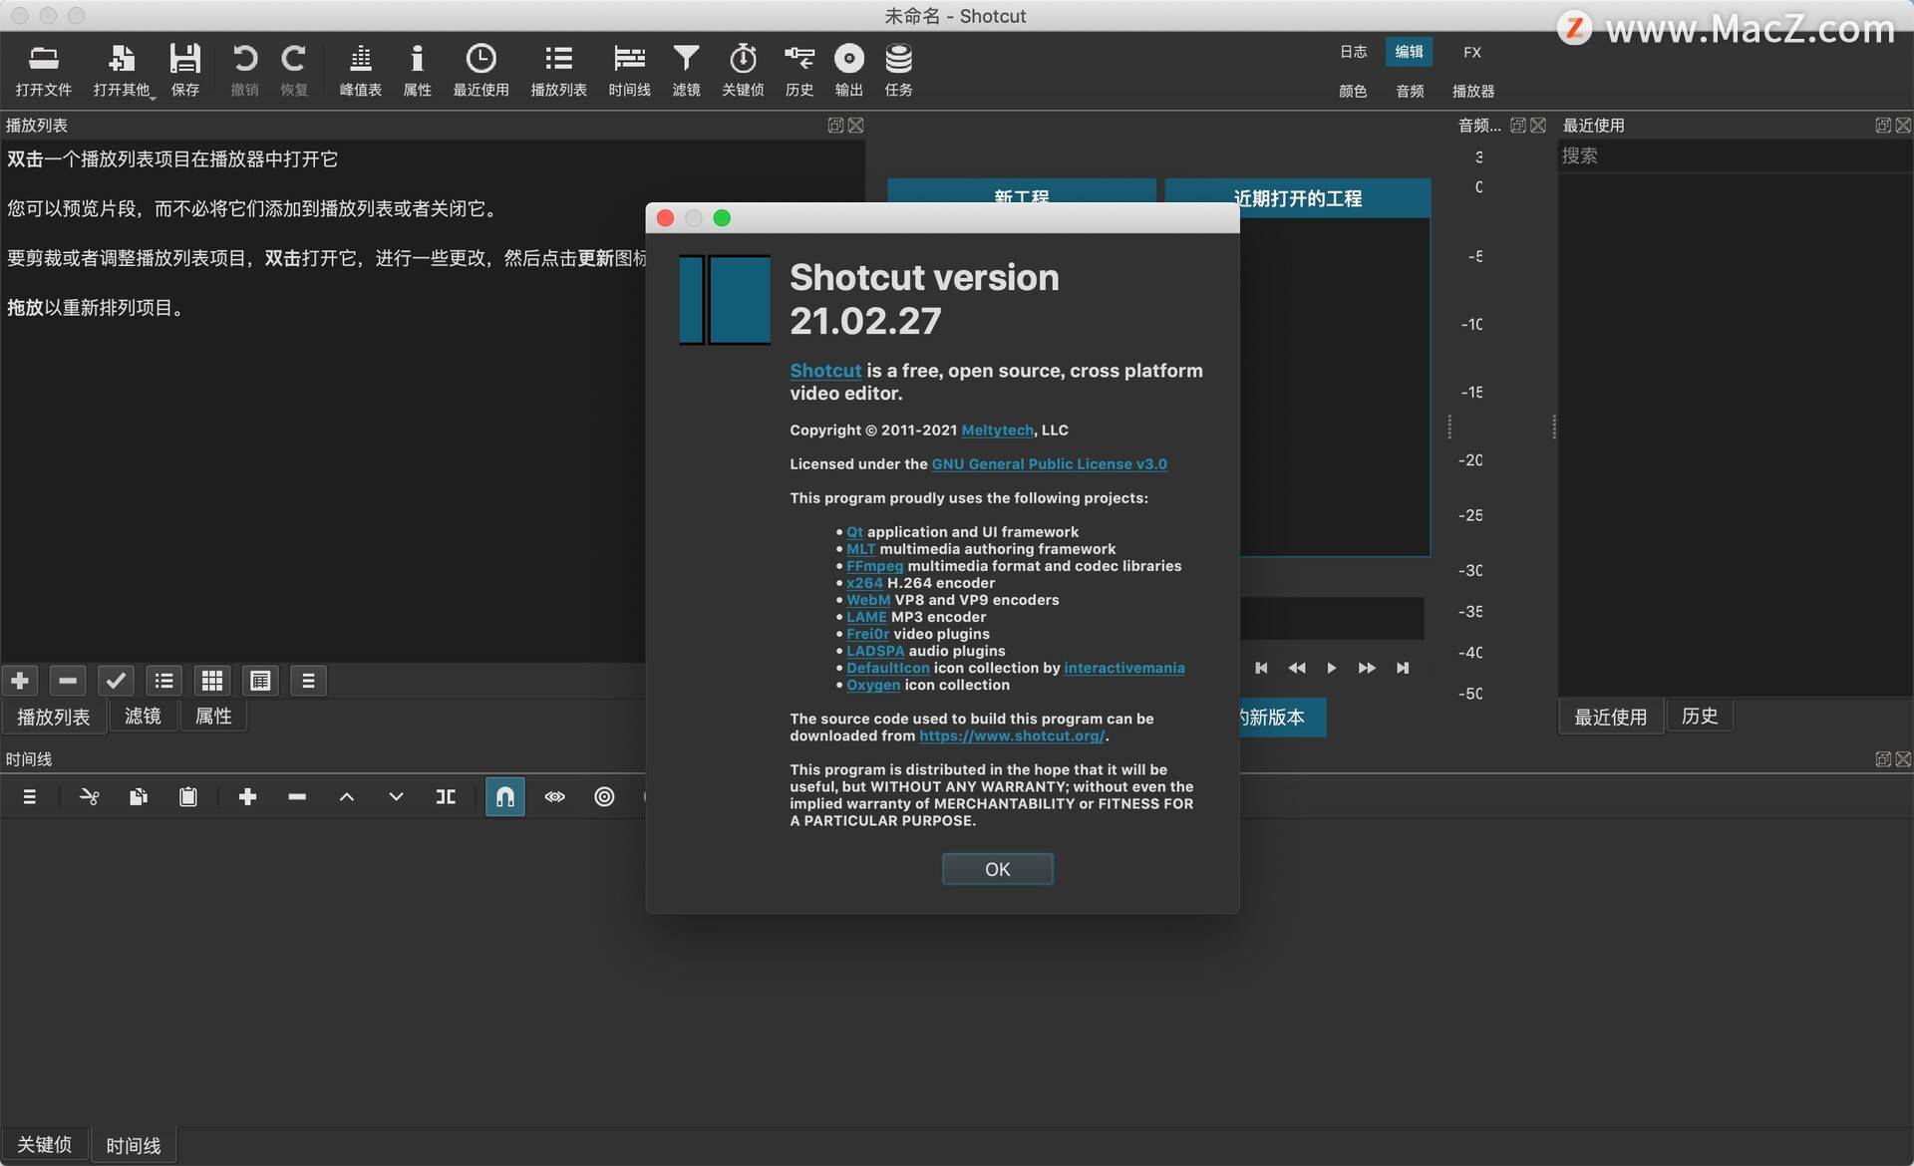The image size is (1914, 1166).
Task: Open GNU General Public License v3.0 link
Action: (x=1049, y=464)
